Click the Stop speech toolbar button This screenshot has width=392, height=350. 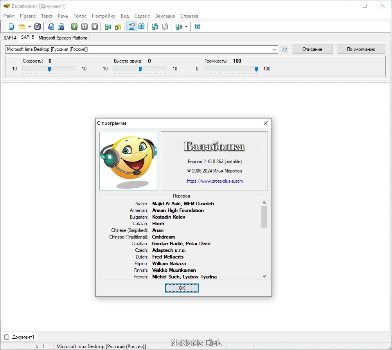(95, 27)
